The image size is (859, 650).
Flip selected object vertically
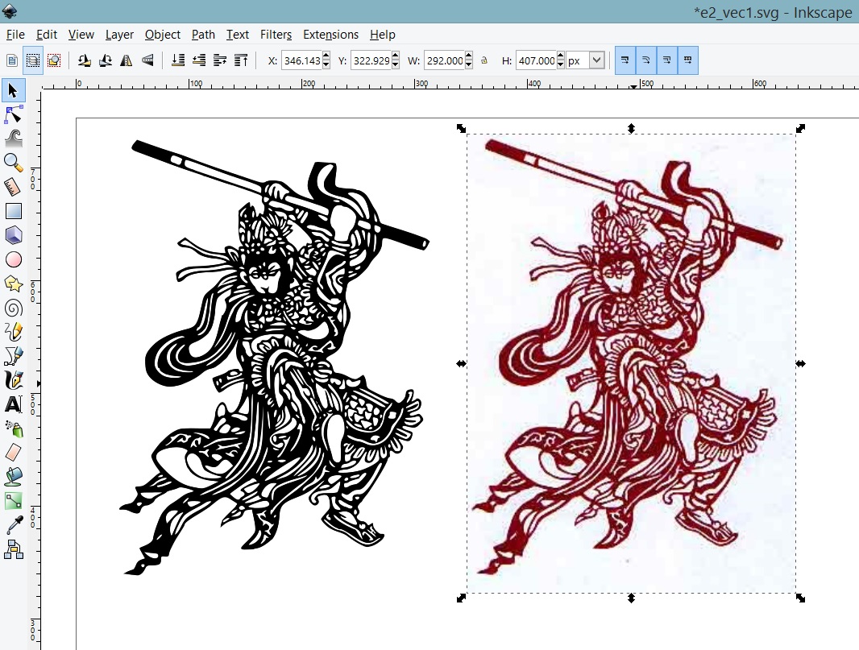tap(147, 60)
